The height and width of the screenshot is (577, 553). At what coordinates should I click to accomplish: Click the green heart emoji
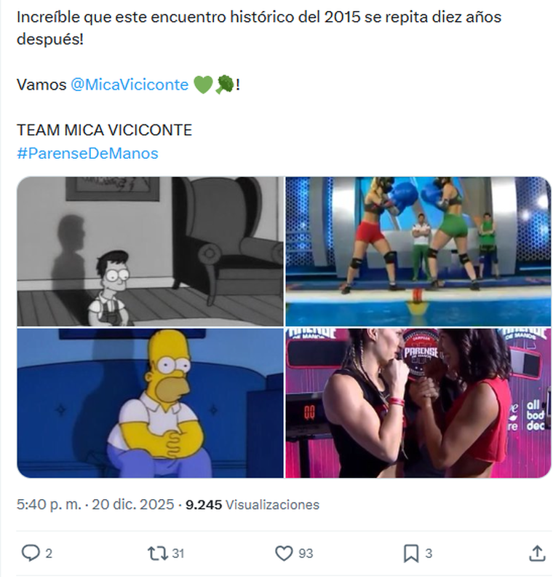pyautogui.click(x=203, y=85)
